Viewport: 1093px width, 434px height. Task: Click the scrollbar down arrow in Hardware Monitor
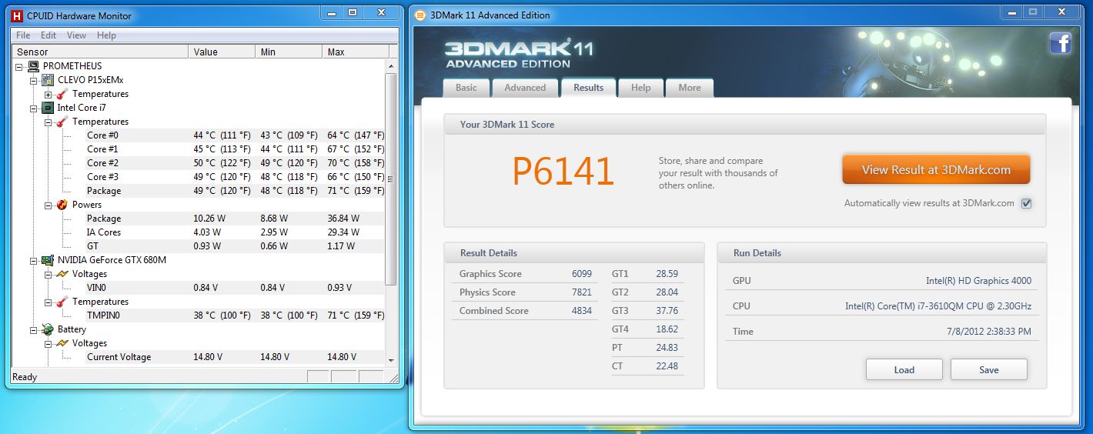[391, 359]
